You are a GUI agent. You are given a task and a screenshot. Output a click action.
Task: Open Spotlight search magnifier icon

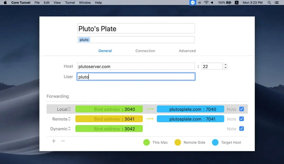click(269, 2)
